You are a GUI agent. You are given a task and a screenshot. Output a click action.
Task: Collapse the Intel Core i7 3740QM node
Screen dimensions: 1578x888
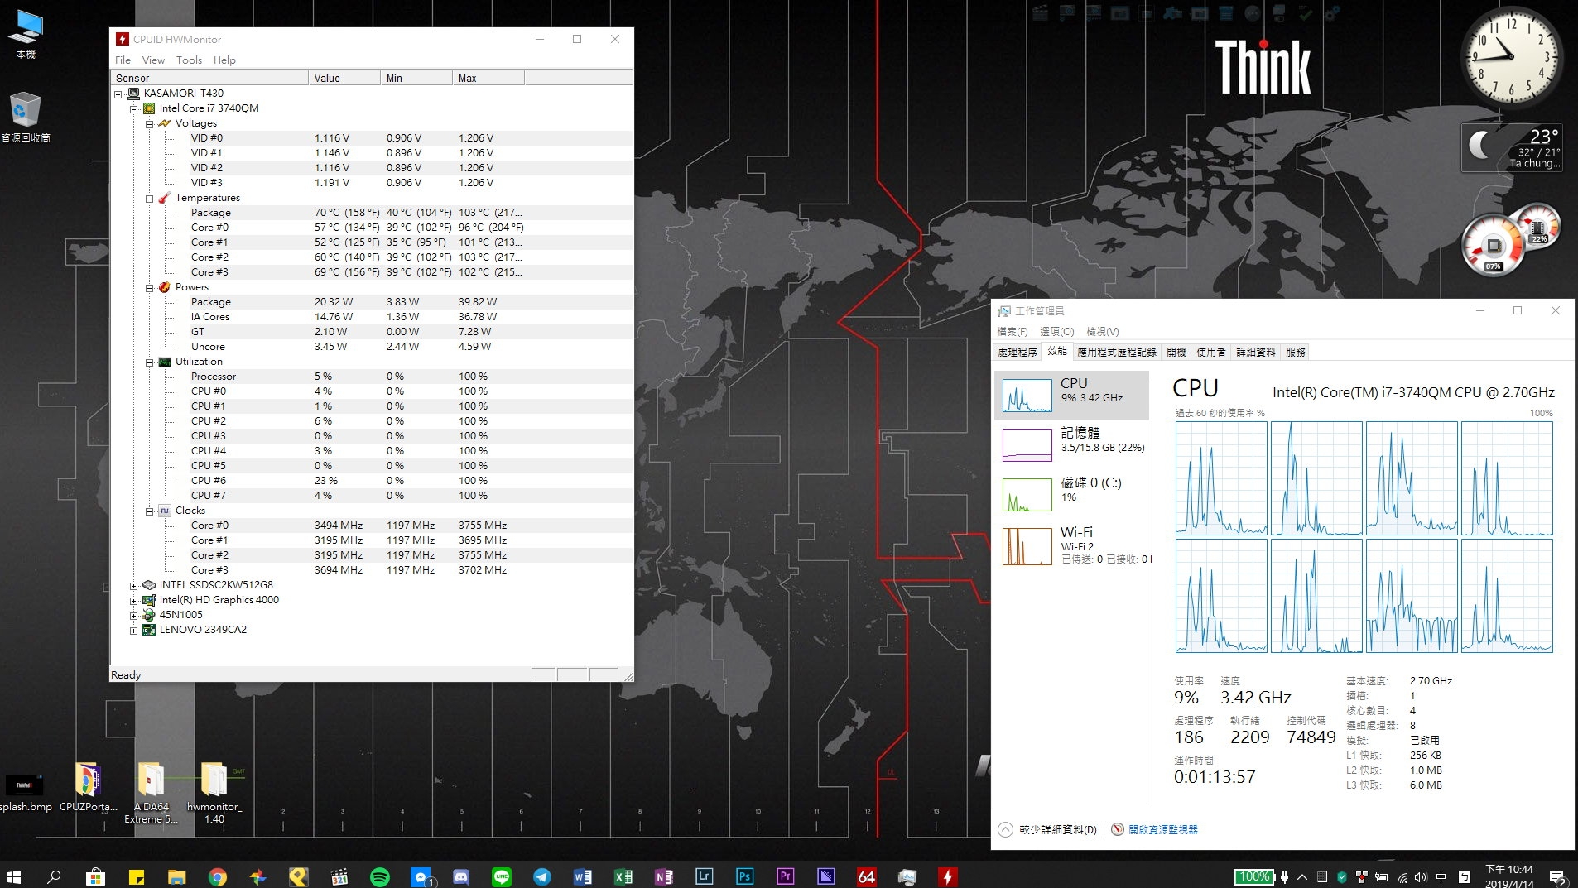click(134, 108)
